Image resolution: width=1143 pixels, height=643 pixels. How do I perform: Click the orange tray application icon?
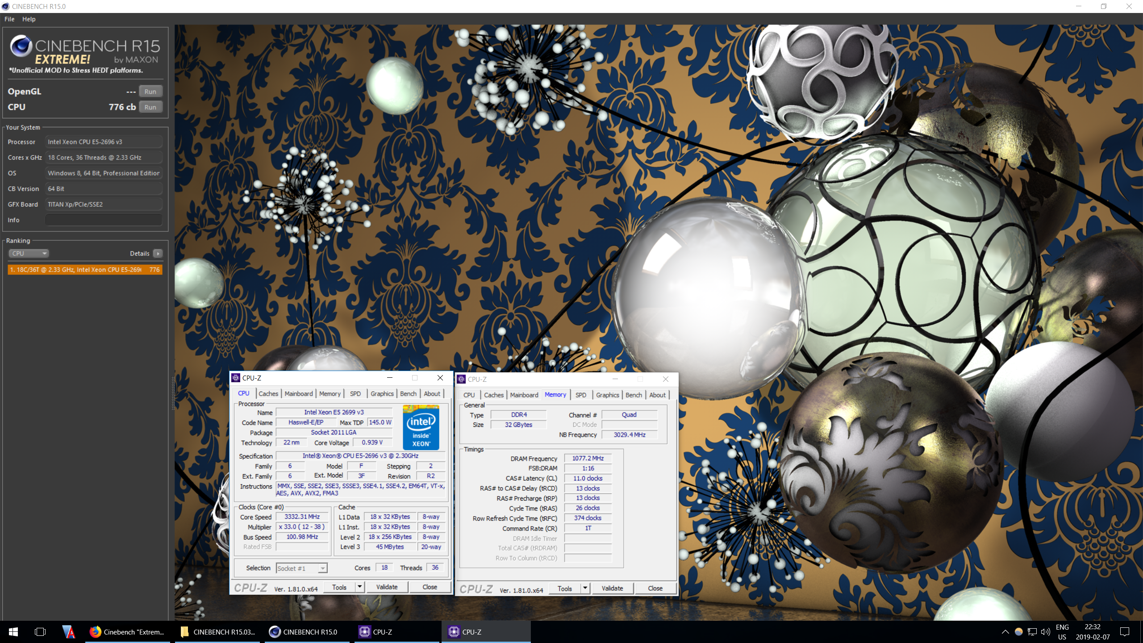pyautogui.click(x=1018, y=632)
